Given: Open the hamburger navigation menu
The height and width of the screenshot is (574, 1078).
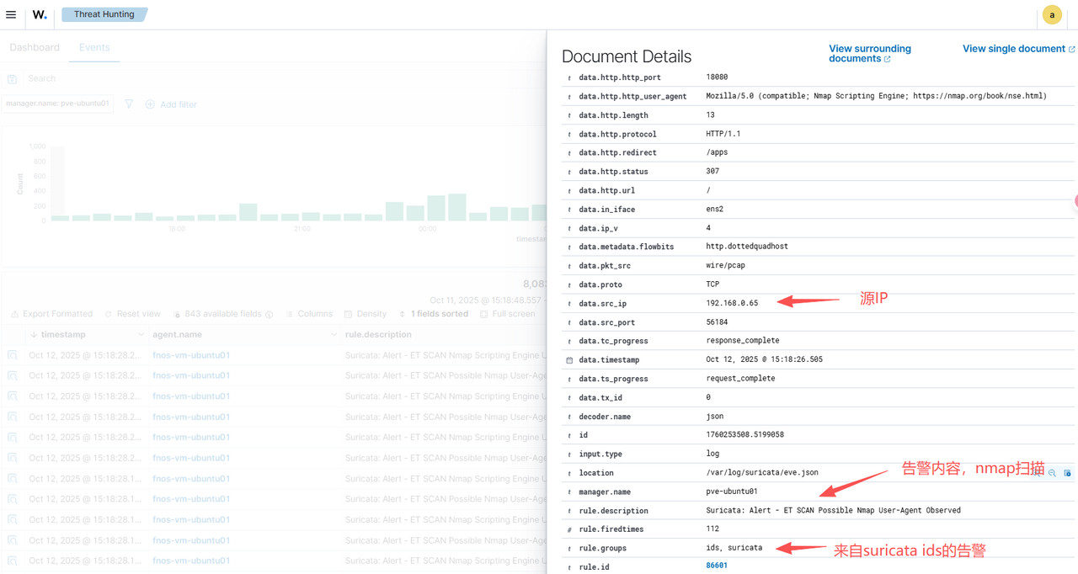Looking at the screenshot, I should (x=11, y=14).
